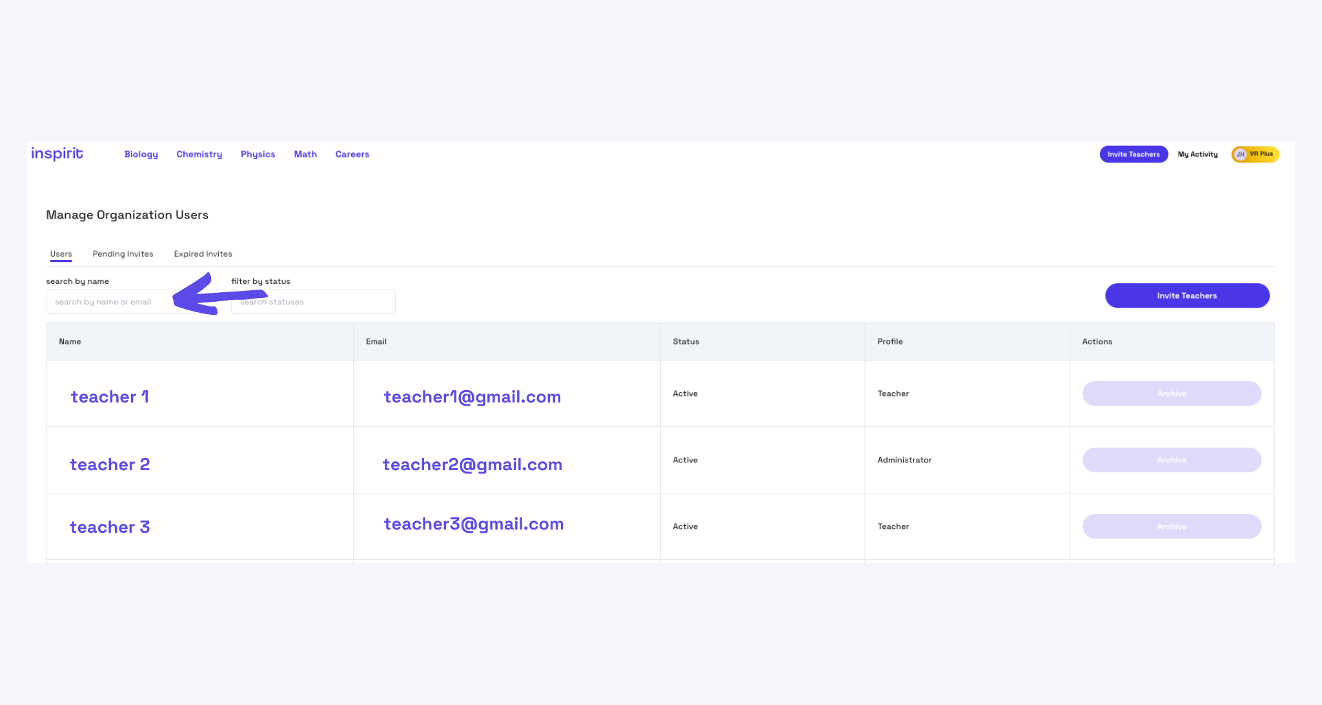Open the Careers menu
The image size is (1322, 705).
point(352,154)
